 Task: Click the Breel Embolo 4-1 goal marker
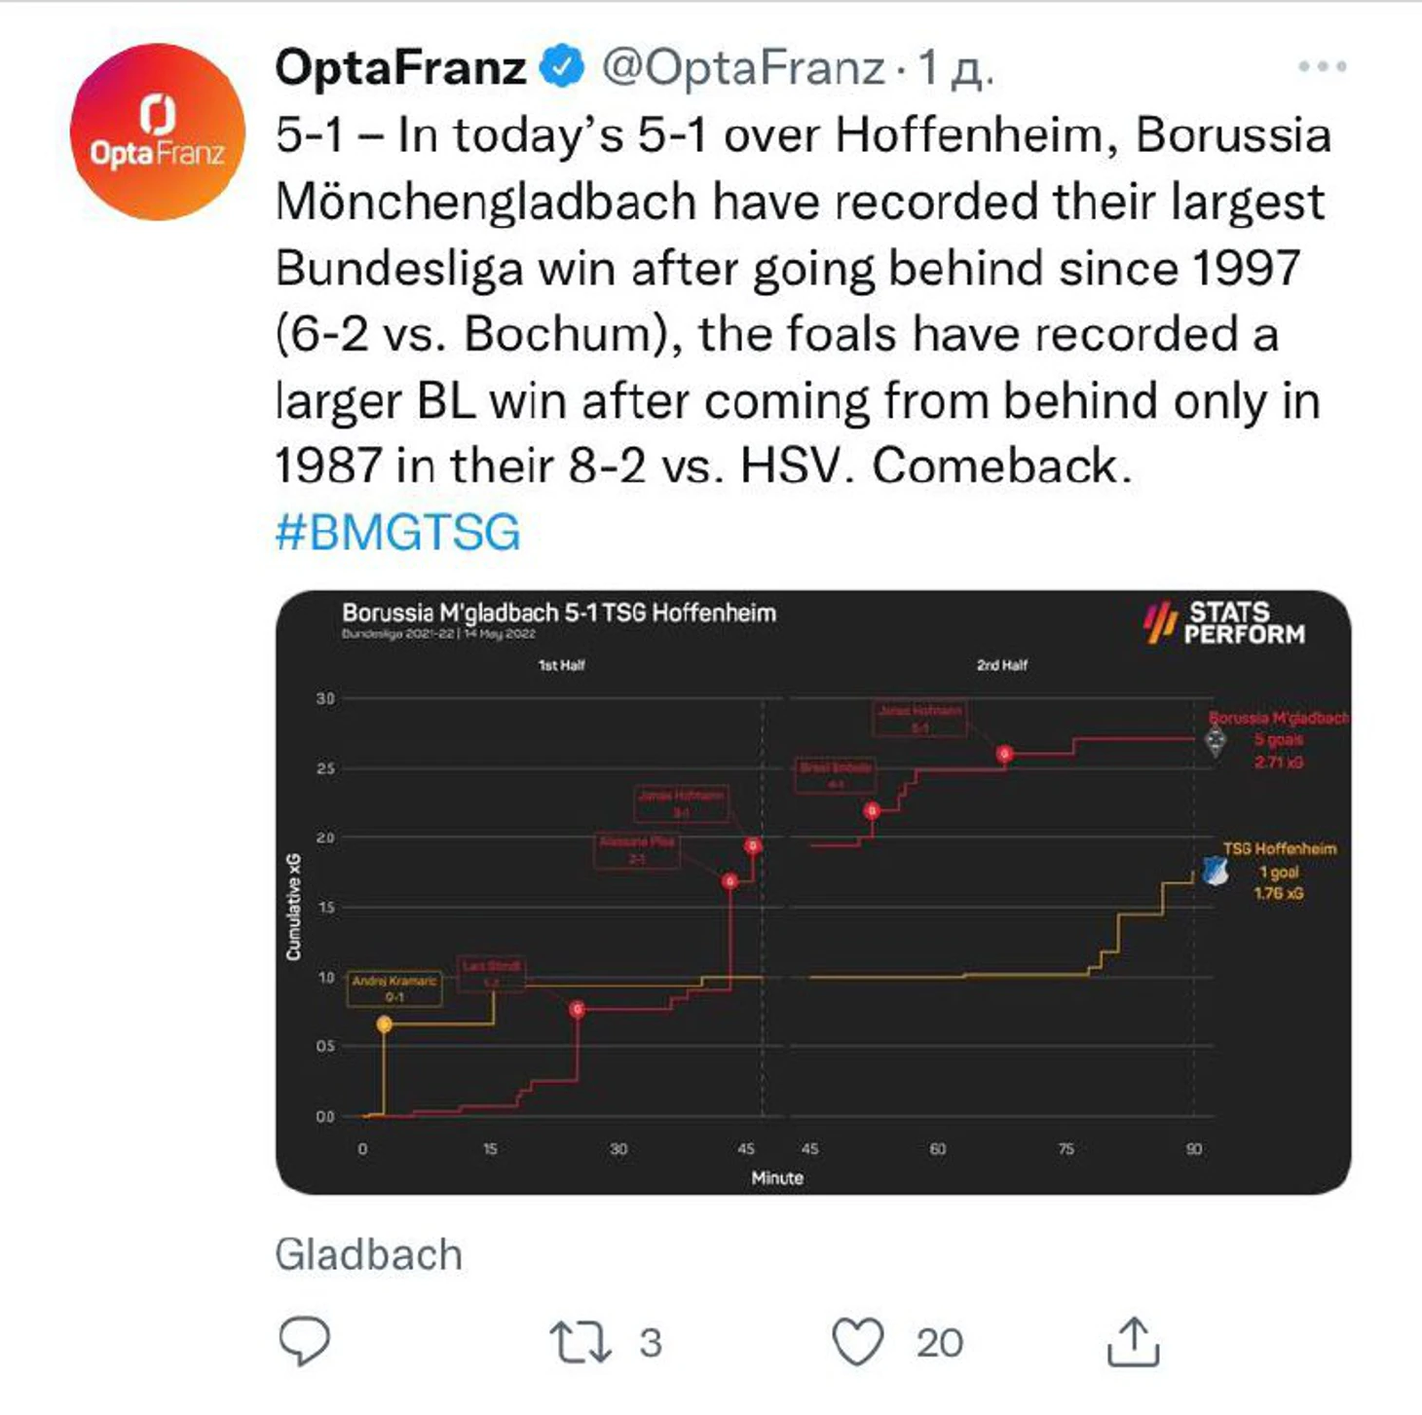click(x=872, y=810)
